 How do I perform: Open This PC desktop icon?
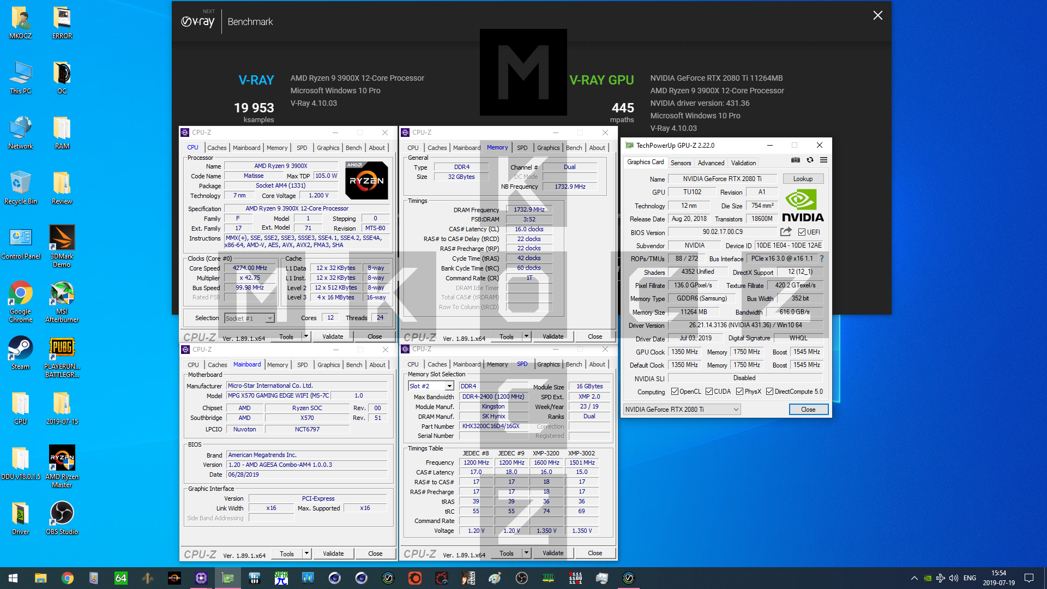click(x=21, y=78)
